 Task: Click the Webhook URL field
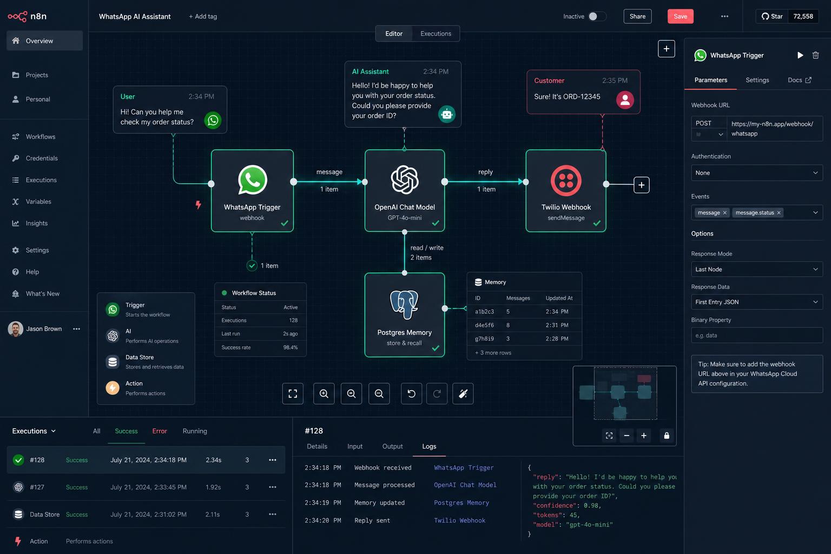coord(774,129)
